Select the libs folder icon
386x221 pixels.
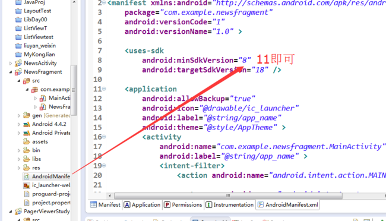(26, 159)
